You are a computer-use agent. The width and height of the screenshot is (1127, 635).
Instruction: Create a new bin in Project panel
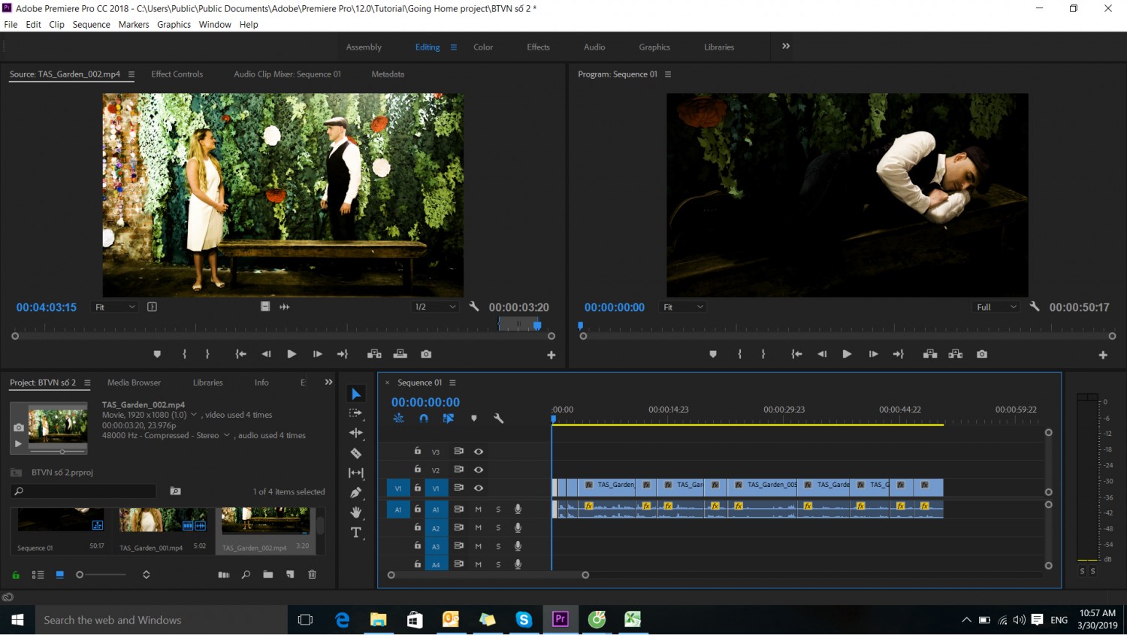(268, 575)
